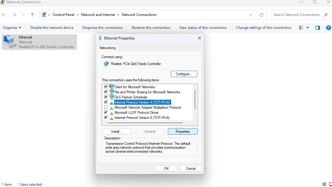The height and width of the screenshot is (187, 332).
Task: Click the Back navigation arrow
Action: 4,15
